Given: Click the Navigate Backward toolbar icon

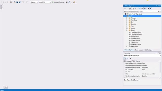Looking at the screenshot, I should [x=4, y=2].
